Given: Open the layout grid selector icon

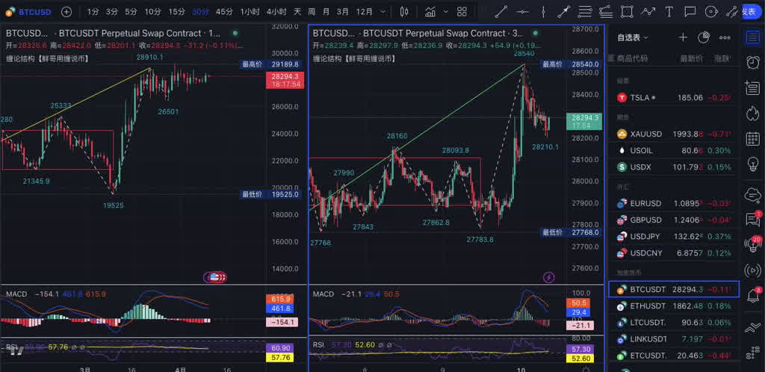Looking at the screenshot, I should point(460,12).
